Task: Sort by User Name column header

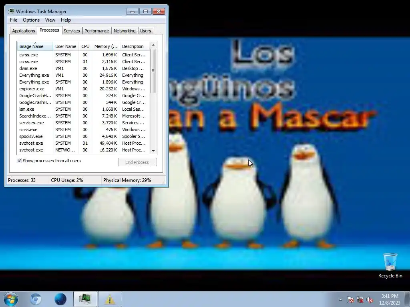Action: [66, 46]
